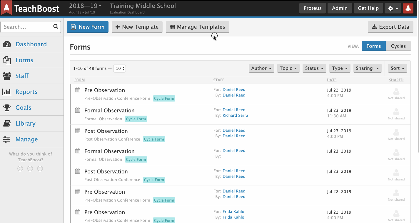
Task: Open the Sort dropdown
Action: (x=398, y=68)
